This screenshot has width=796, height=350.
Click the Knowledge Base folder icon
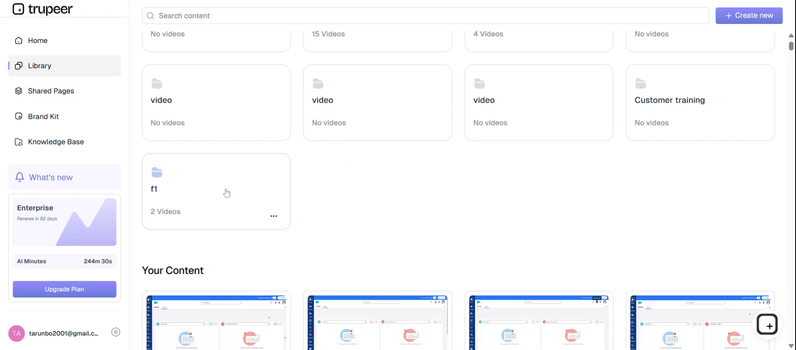coord(19,142)
